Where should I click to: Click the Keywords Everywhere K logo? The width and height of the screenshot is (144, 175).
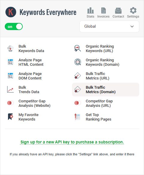click(x=11, y=12)
